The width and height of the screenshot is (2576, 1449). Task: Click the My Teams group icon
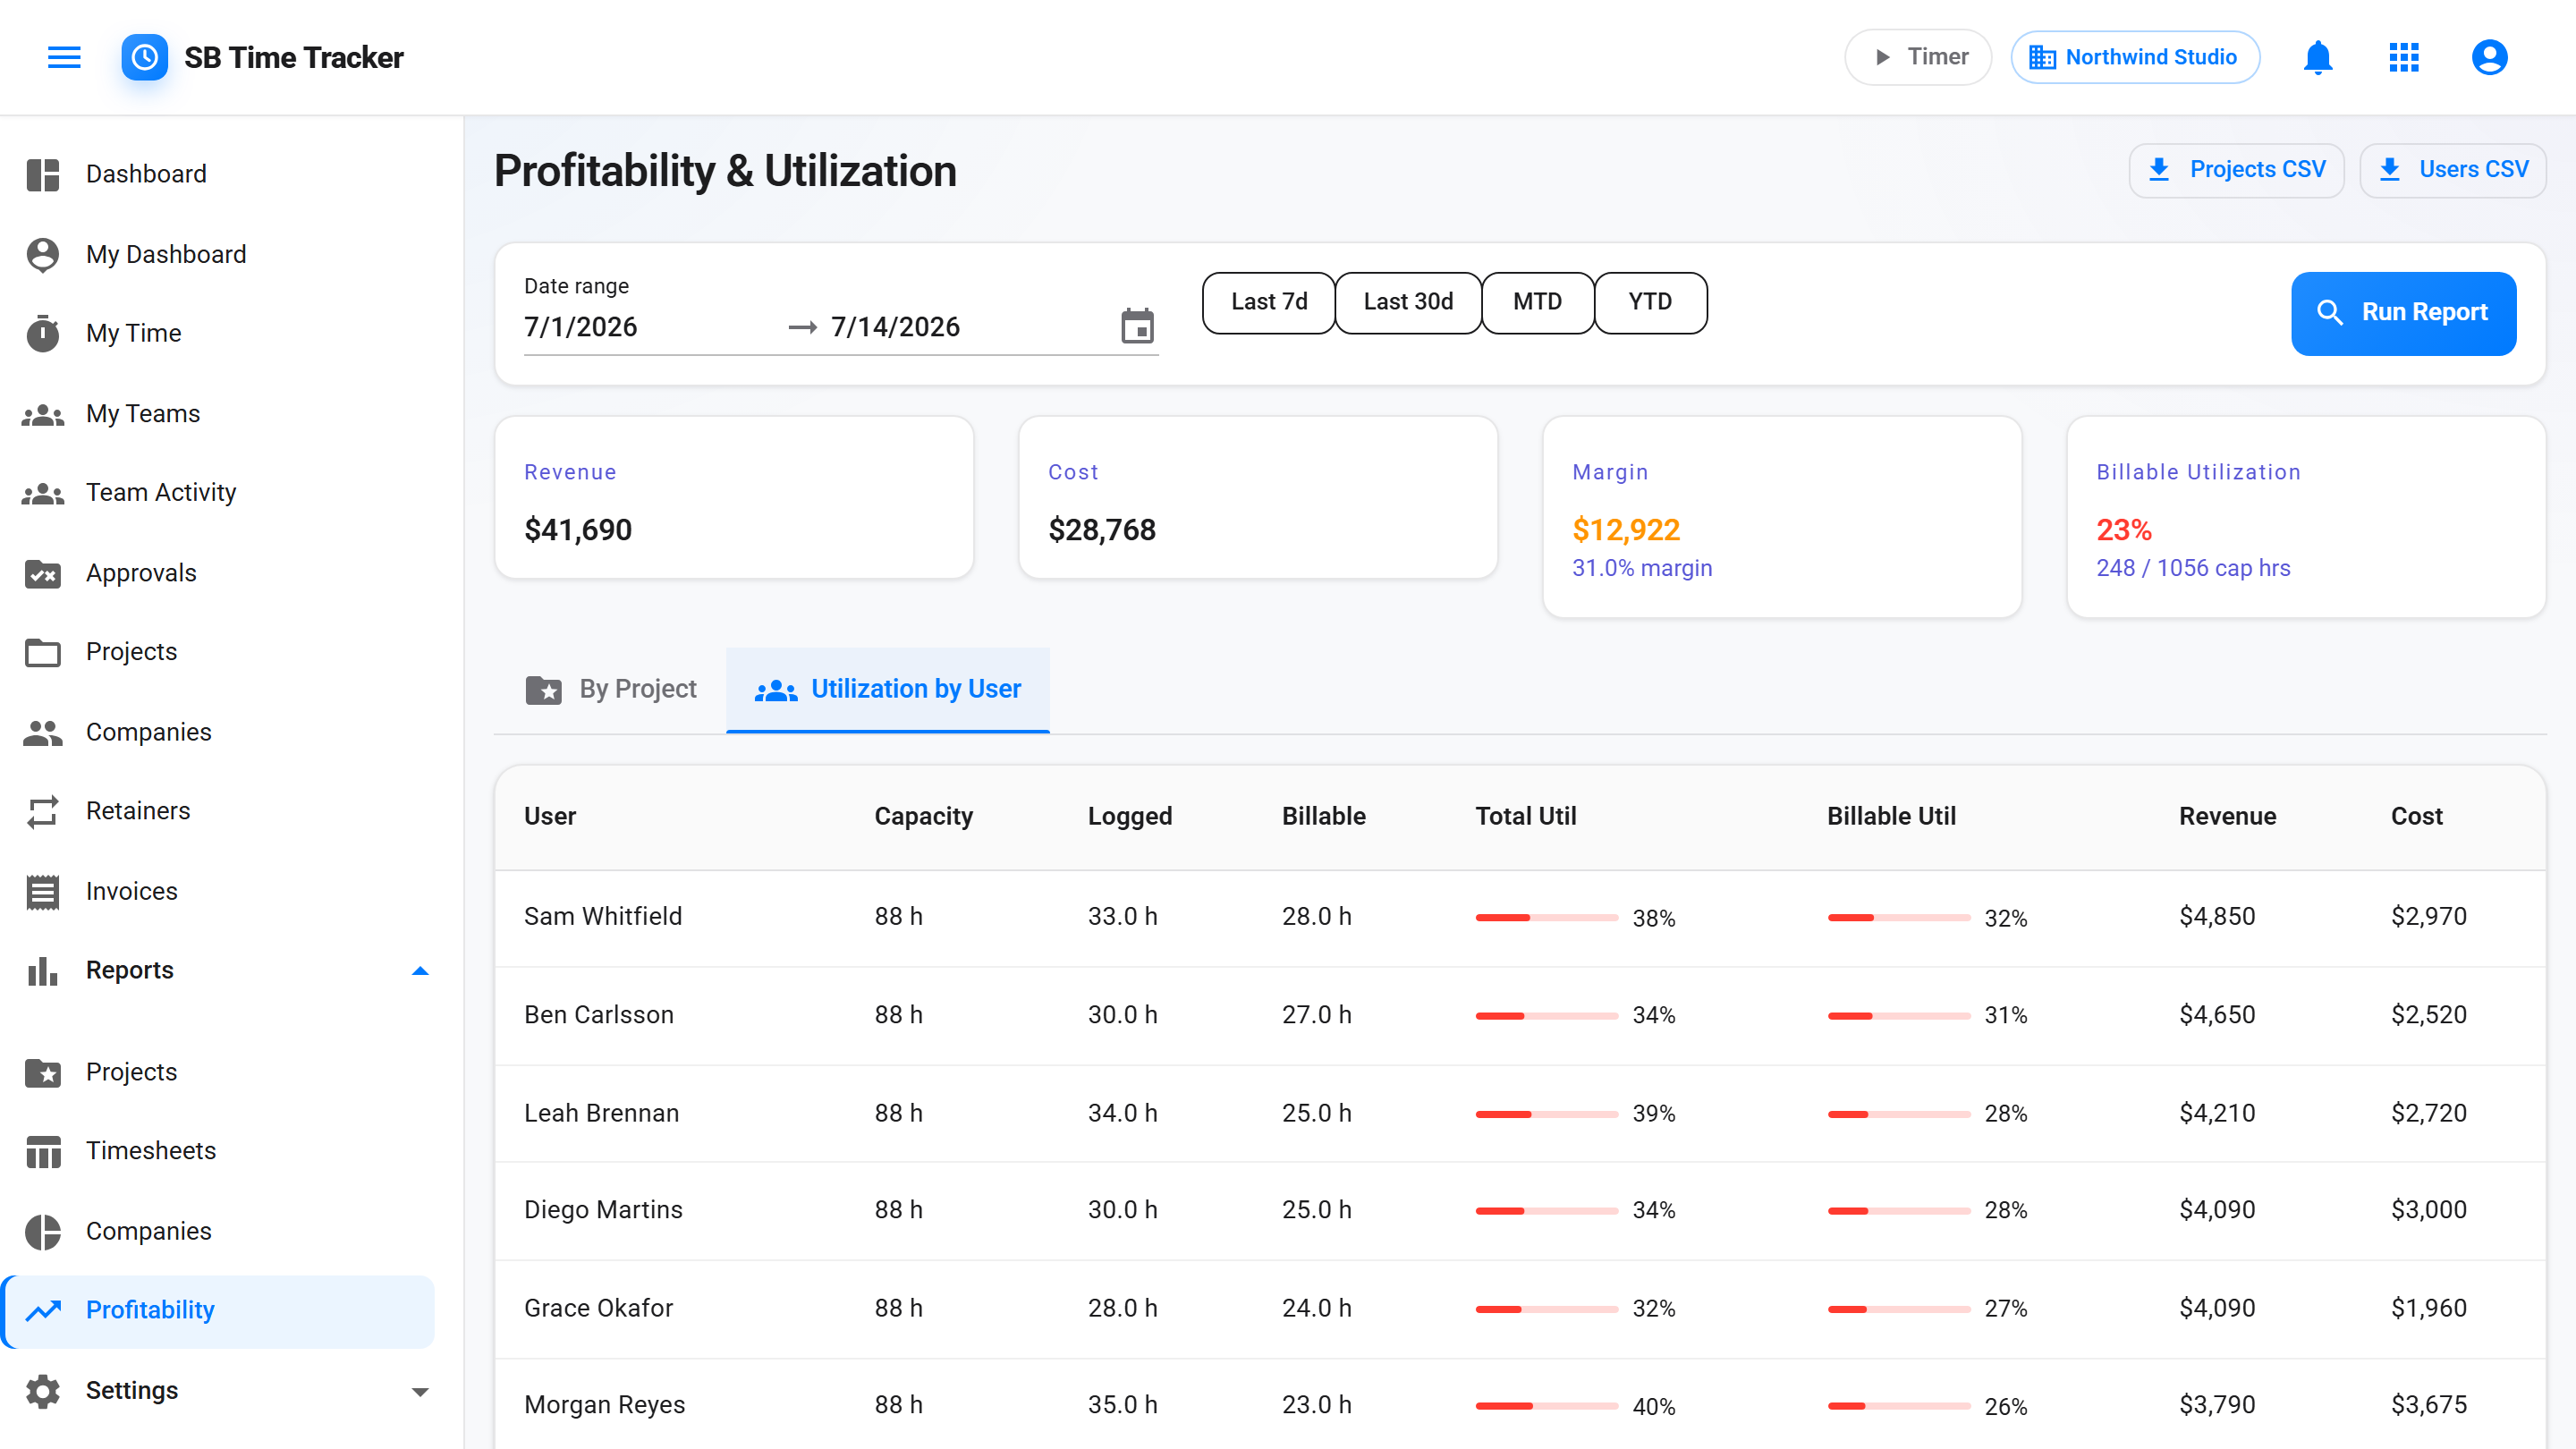coord(43,414)
